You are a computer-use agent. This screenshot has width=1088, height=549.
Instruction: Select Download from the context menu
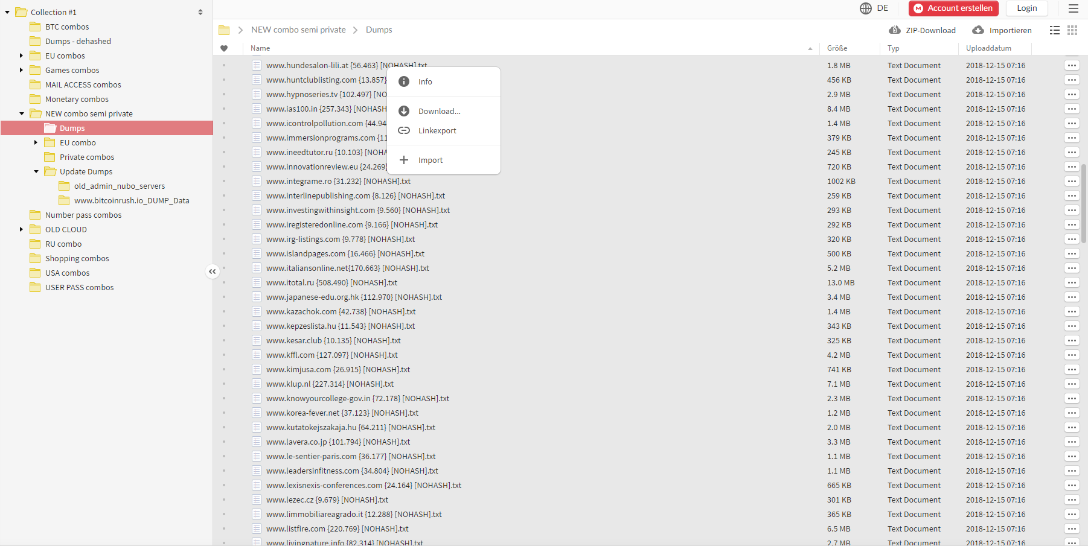tap(438, 111)
